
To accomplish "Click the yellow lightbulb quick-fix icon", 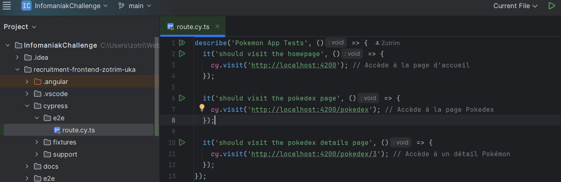I will (202, 108).
